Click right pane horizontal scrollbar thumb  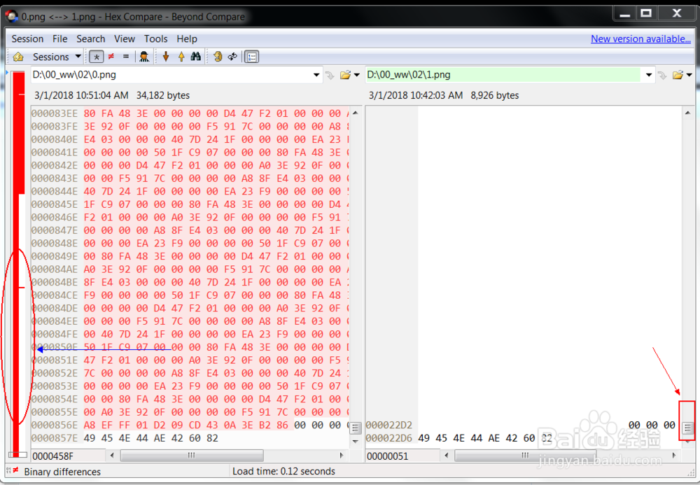[526, 455]
